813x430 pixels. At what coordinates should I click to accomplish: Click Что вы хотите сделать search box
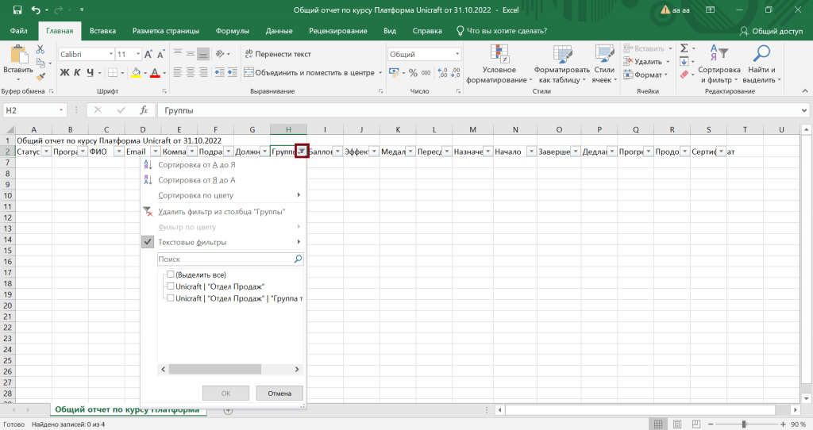(502, 31)
